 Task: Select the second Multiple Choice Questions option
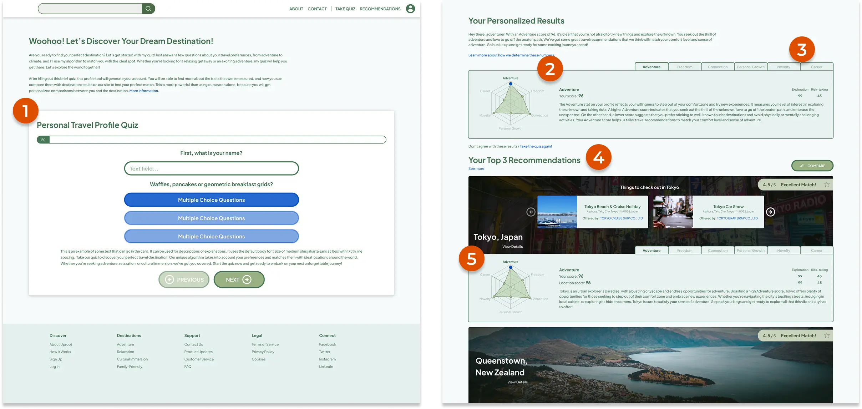click(211, 218)
